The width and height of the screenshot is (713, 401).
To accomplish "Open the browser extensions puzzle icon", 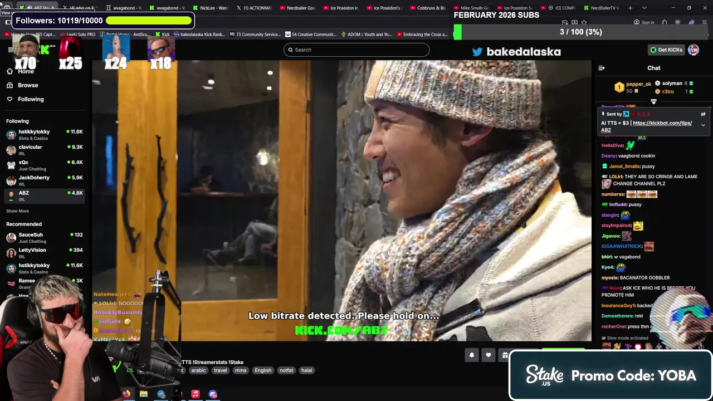I will [x=665, y=22].
